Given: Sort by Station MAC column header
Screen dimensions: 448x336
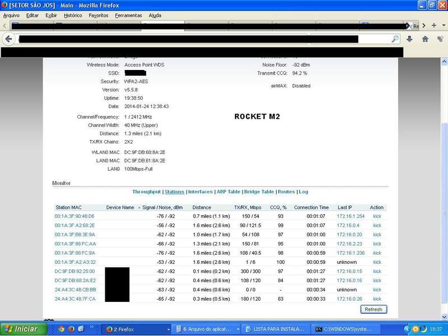Looking at the screenshot, I should [x=68, y=208].
